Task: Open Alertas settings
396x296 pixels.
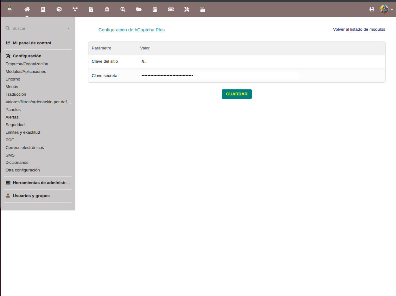Action: pos(12,117)
